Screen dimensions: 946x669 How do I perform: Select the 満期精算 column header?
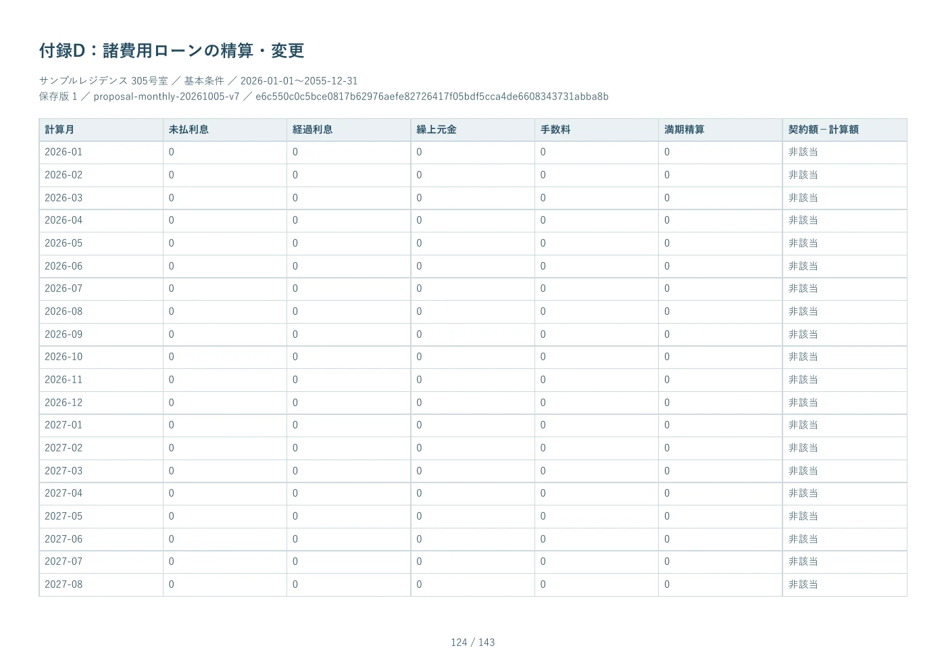[720, 130]
